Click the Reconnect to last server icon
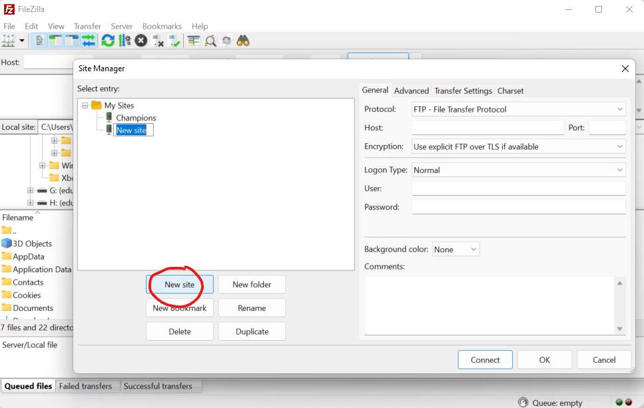The height and width of the screenshot is (408, 644). point(174,41)
